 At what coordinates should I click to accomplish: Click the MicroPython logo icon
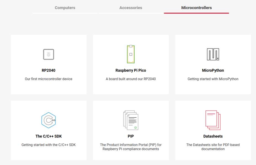point(213,54)
